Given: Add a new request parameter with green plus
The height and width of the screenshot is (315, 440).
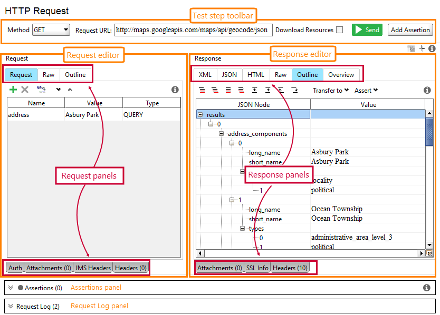Looking at the screenshot, I should pyautogui.click(x=13, y=90).
